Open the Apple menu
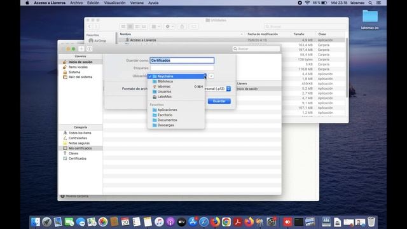 click(27, 3)
